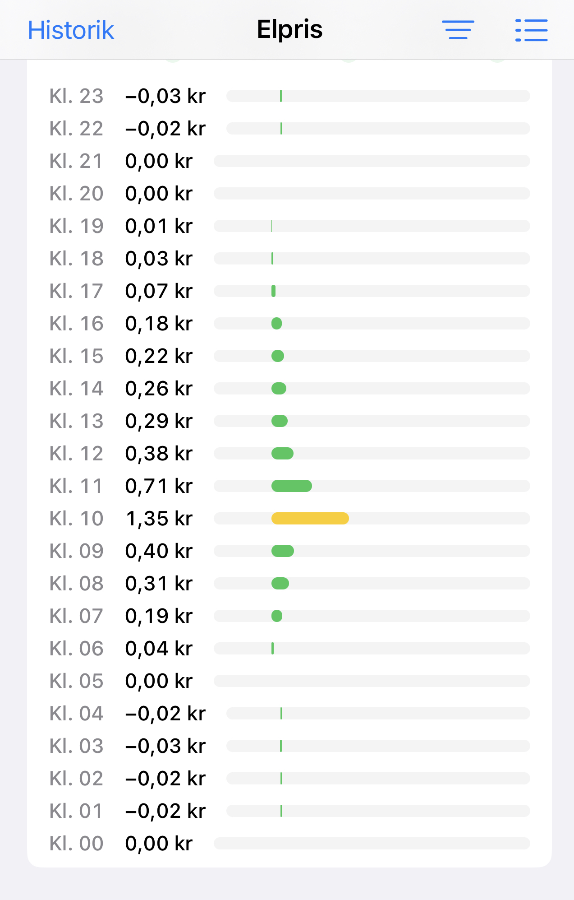The width and height of the screenshot is (574, 900).
Task: Choose the 1,35 kr price entry
Action: click(159, 519)
